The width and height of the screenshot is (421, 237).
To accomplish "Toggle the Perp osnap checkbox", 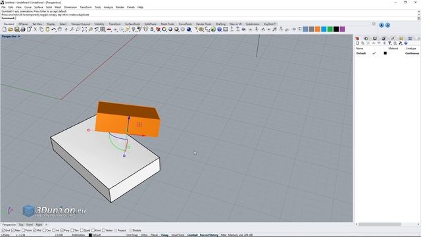I will (x=62, y=230).
